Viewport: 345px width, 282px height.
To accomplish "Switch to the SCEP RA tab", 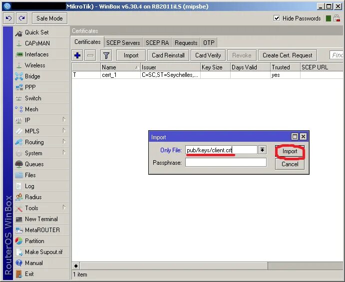I will [157, 42].
